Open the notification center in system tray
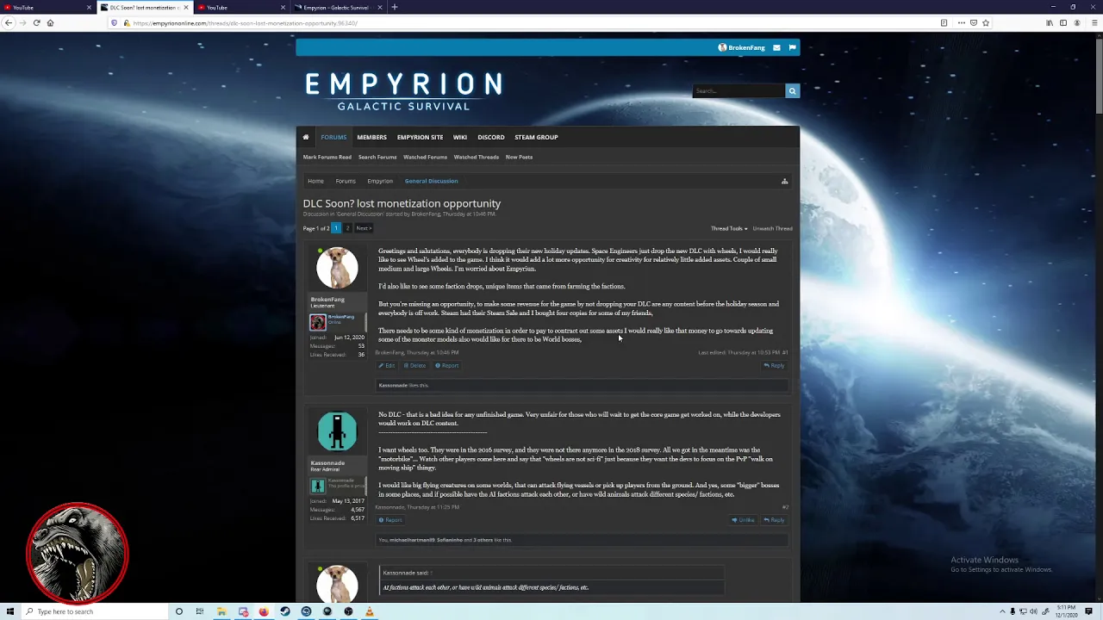The width and height of the screenshot is (1103, 620). click(x=1088, y=611)
